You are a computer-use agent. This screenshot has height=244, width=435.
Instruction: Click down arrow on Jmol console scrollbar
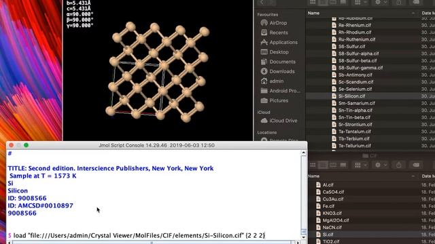pos(304,237)
